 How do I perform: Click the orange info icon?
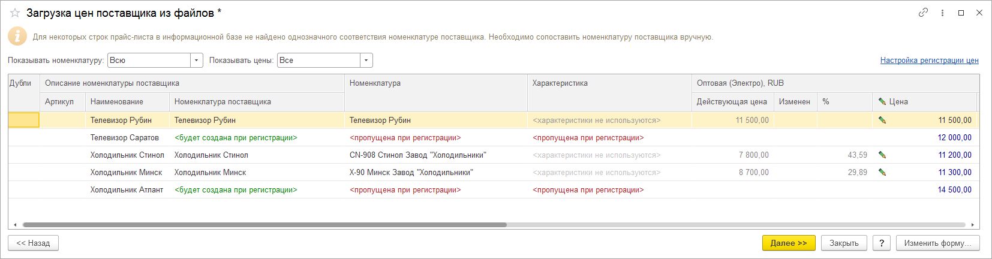[x=17, y=36]
